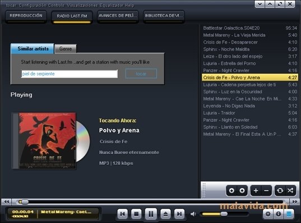Click the previous track button

(x=122, y=213)
